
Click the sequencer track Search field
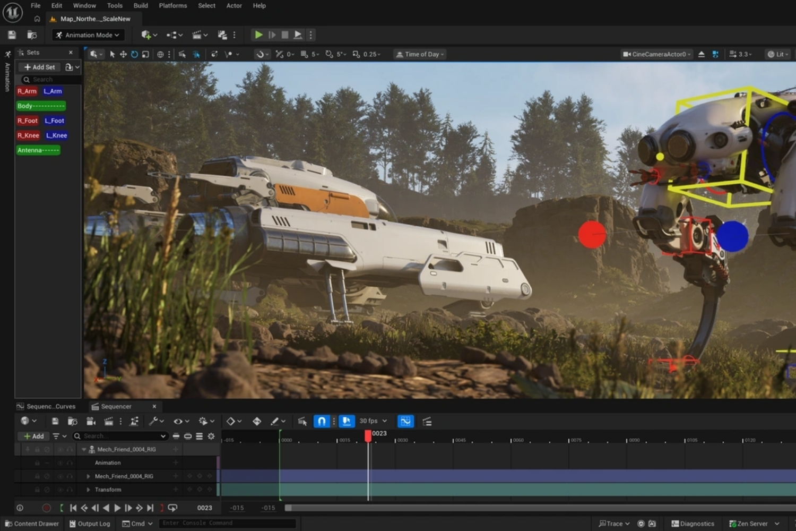(120, 436)
